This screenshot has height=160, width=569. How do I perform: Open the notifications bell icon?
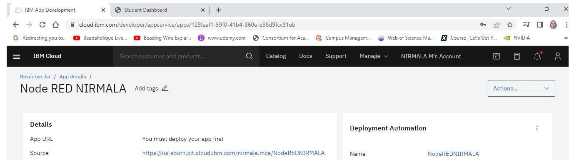537,56
